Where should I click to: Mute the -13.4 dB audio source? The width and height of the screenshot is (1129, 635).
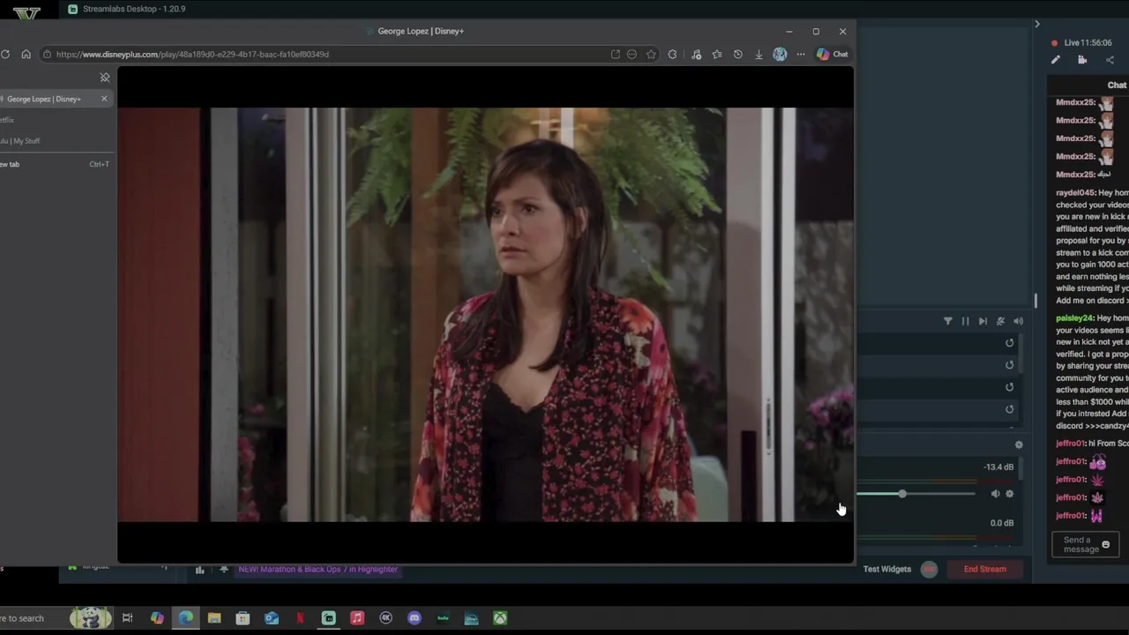click(x=995, y=494)
